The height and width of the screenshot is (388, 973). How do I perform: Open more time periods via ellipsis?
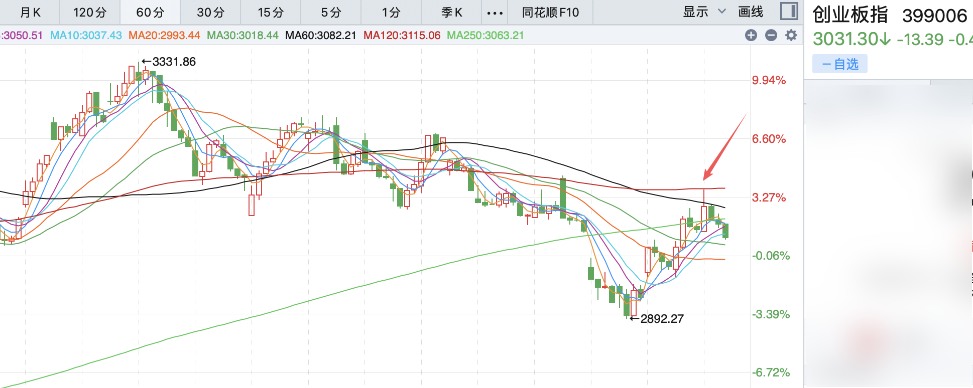[x=495, y=13]
